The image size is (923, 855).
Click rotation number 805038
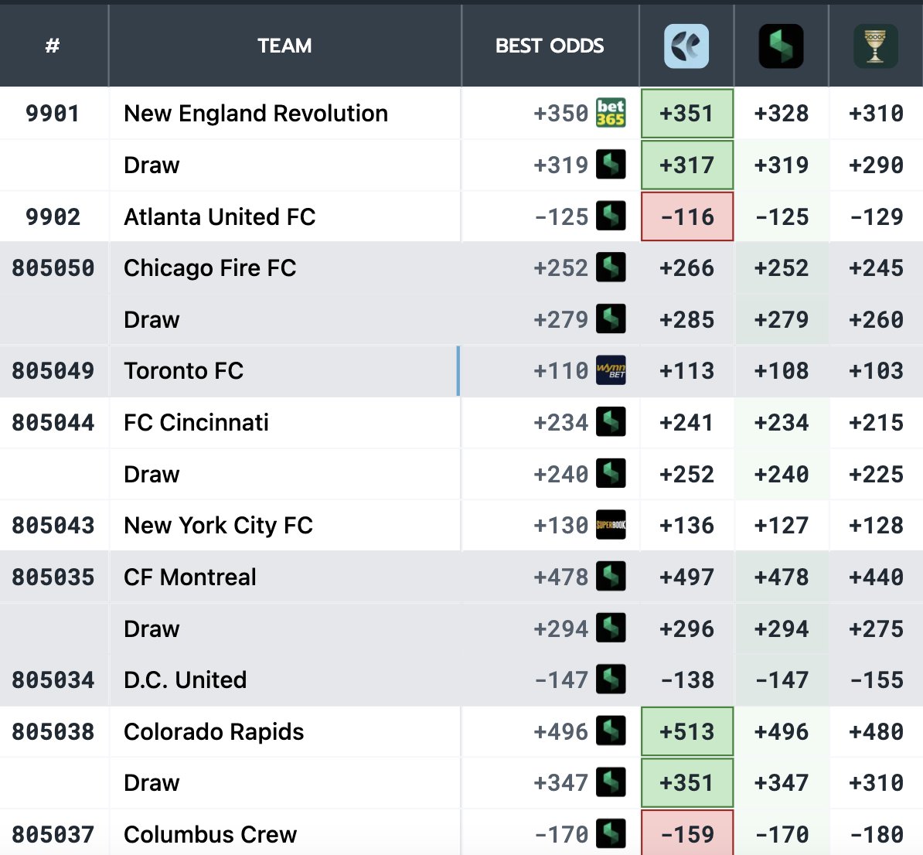53,732
